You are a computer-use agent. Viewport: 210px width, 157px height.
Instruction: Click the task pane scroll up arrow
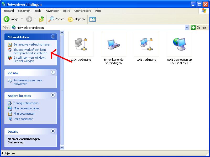coord(62,32)
